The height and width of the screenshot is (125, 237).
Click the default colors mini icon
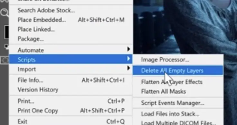[x=7, y=47]
